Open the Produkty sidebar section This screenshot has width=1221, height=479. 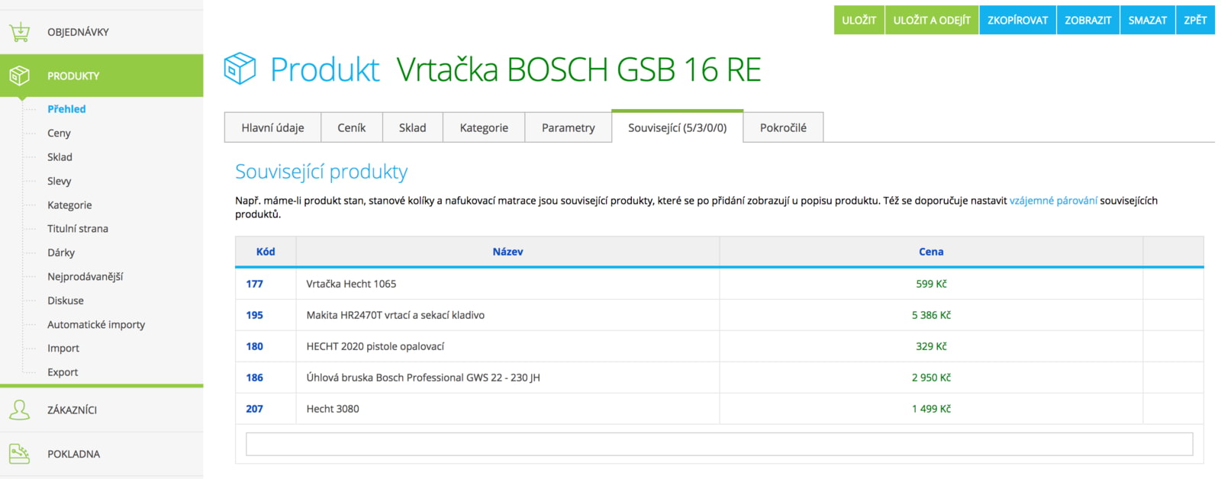(101, 76)
